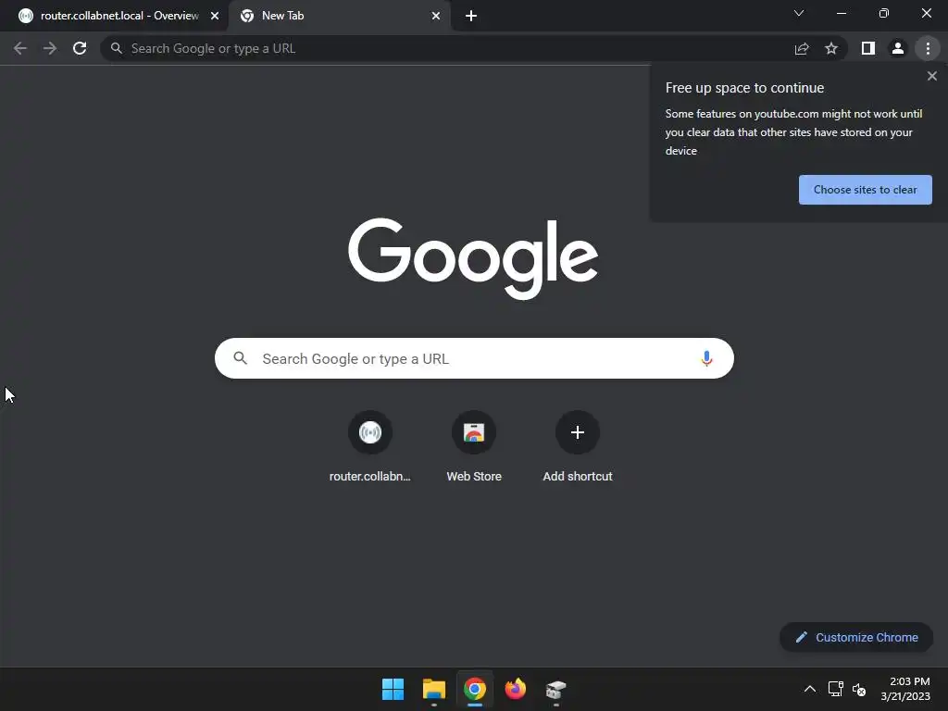Click the magnifier icon in Google search box
The height and width of the screenshot is (711, 948).
pos(241,358)
